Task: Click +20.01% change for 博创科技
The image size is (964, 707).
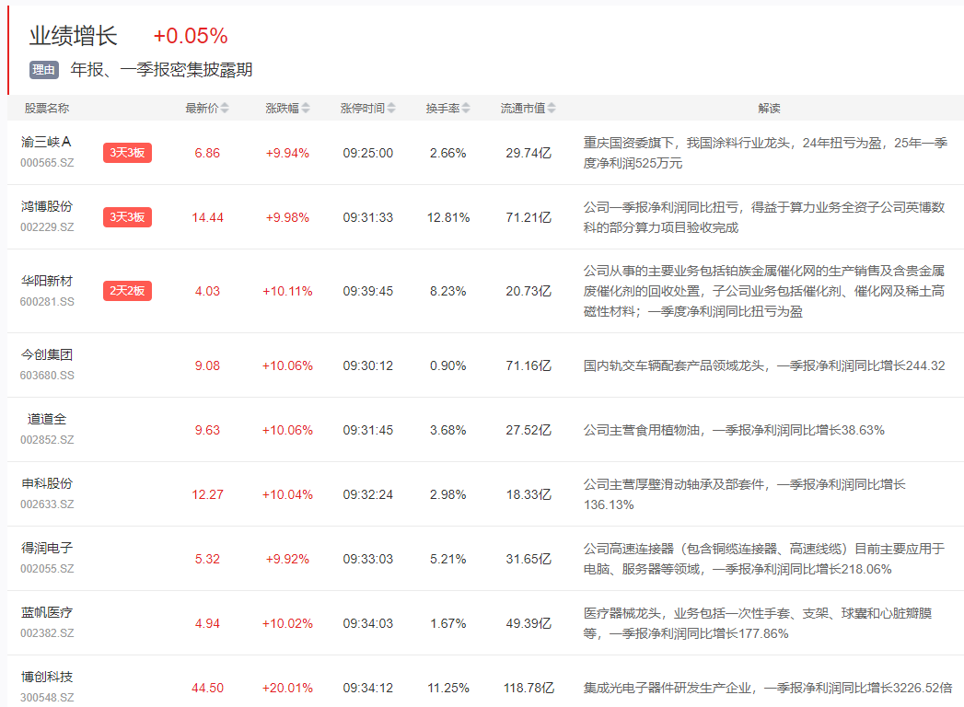Action: point(287,688)
